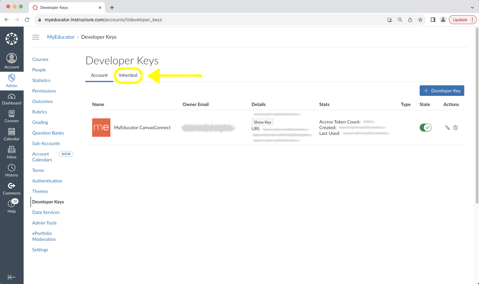Open the Account avatar menu

(x=12, y=61)
